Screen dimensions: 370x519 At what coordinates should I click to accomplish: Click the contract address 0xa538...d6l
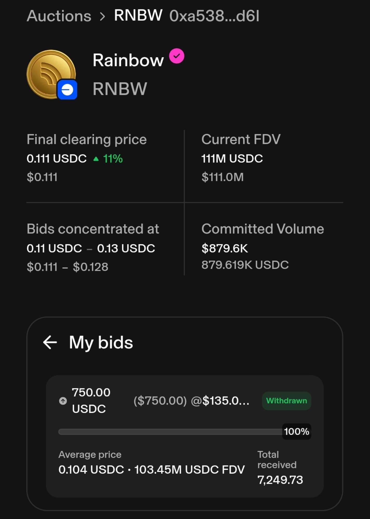[x=214, y=16]
